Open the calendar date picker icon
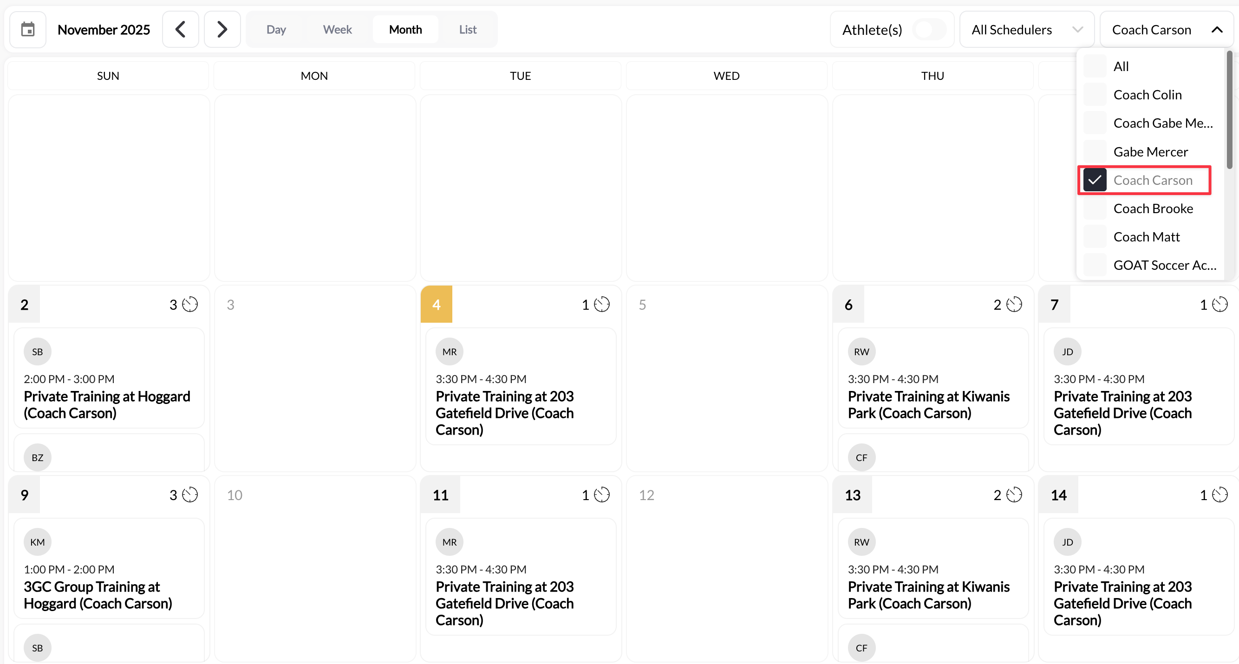The height and width of the screenshot is (664, 1239). click(28, 29)
